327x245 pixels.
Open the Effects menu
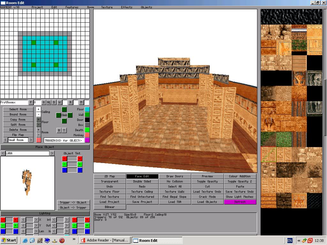click(126, 7)
